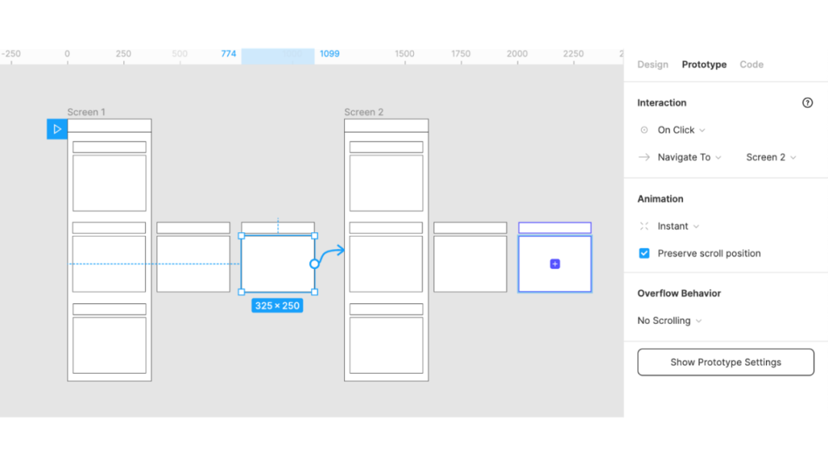
Task: Click the On Click trigger target icon
Action: click(644, 129)
